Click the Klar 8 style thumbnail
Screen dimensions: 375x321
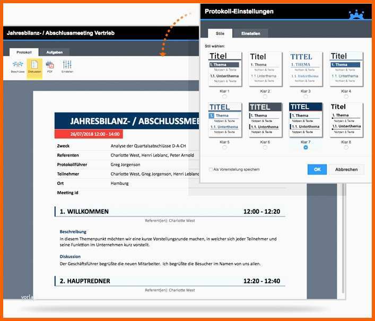(x=346, y=120)
